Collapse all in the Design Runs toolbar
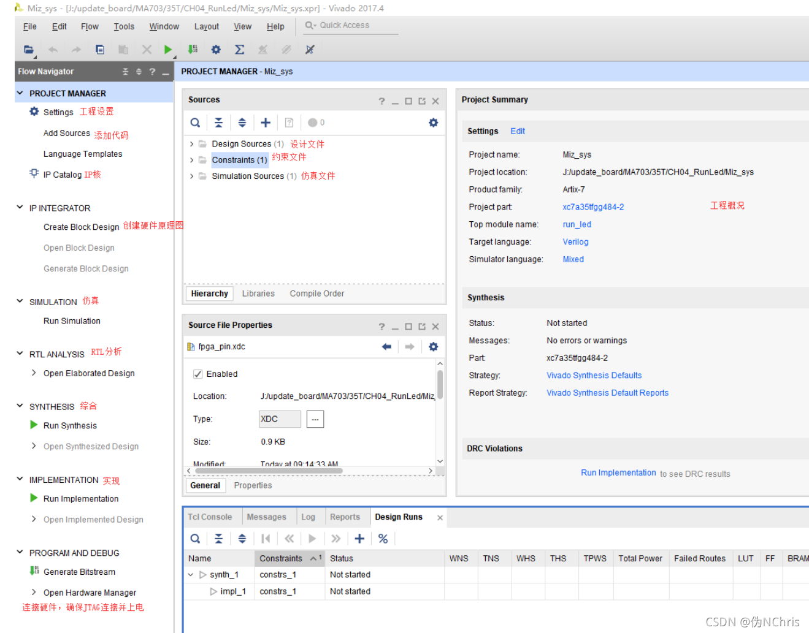809x633 pixels. [218, 539]
